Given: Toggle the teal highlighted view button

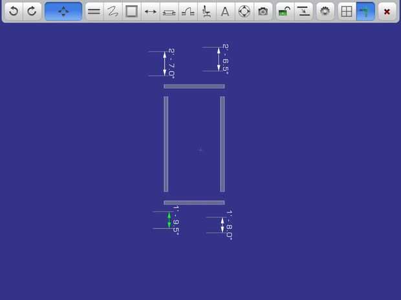Looking at the screenshot, I should pyautogui.click(x=365, y=11).
